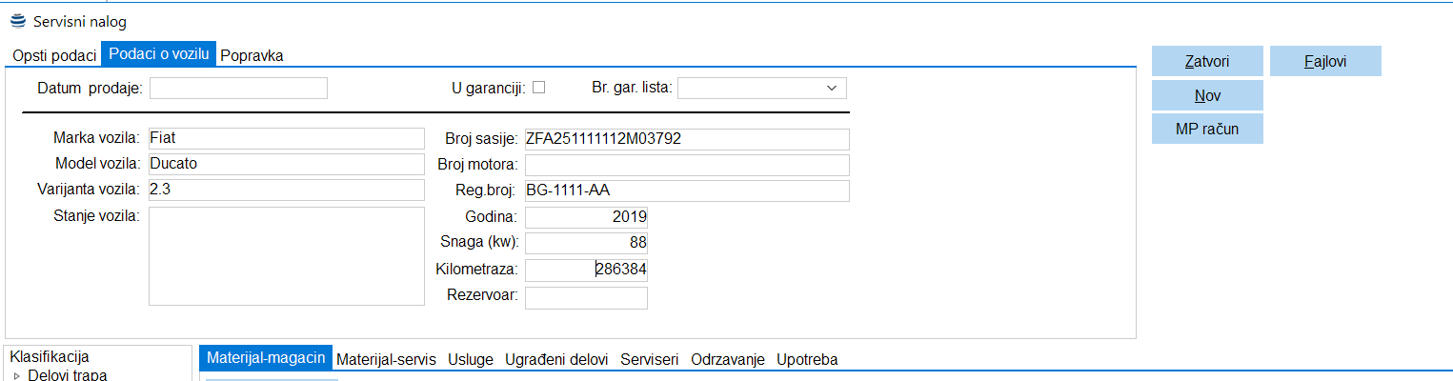Select the Klasifikacija tree root
The width and height of the screenshot is (1453, 381).
pyautogui.click(x=49, y=357)
